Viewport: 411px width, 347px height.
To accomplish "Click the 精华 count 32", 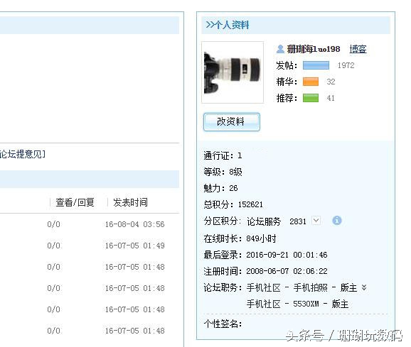I will [x=331, y=82].
